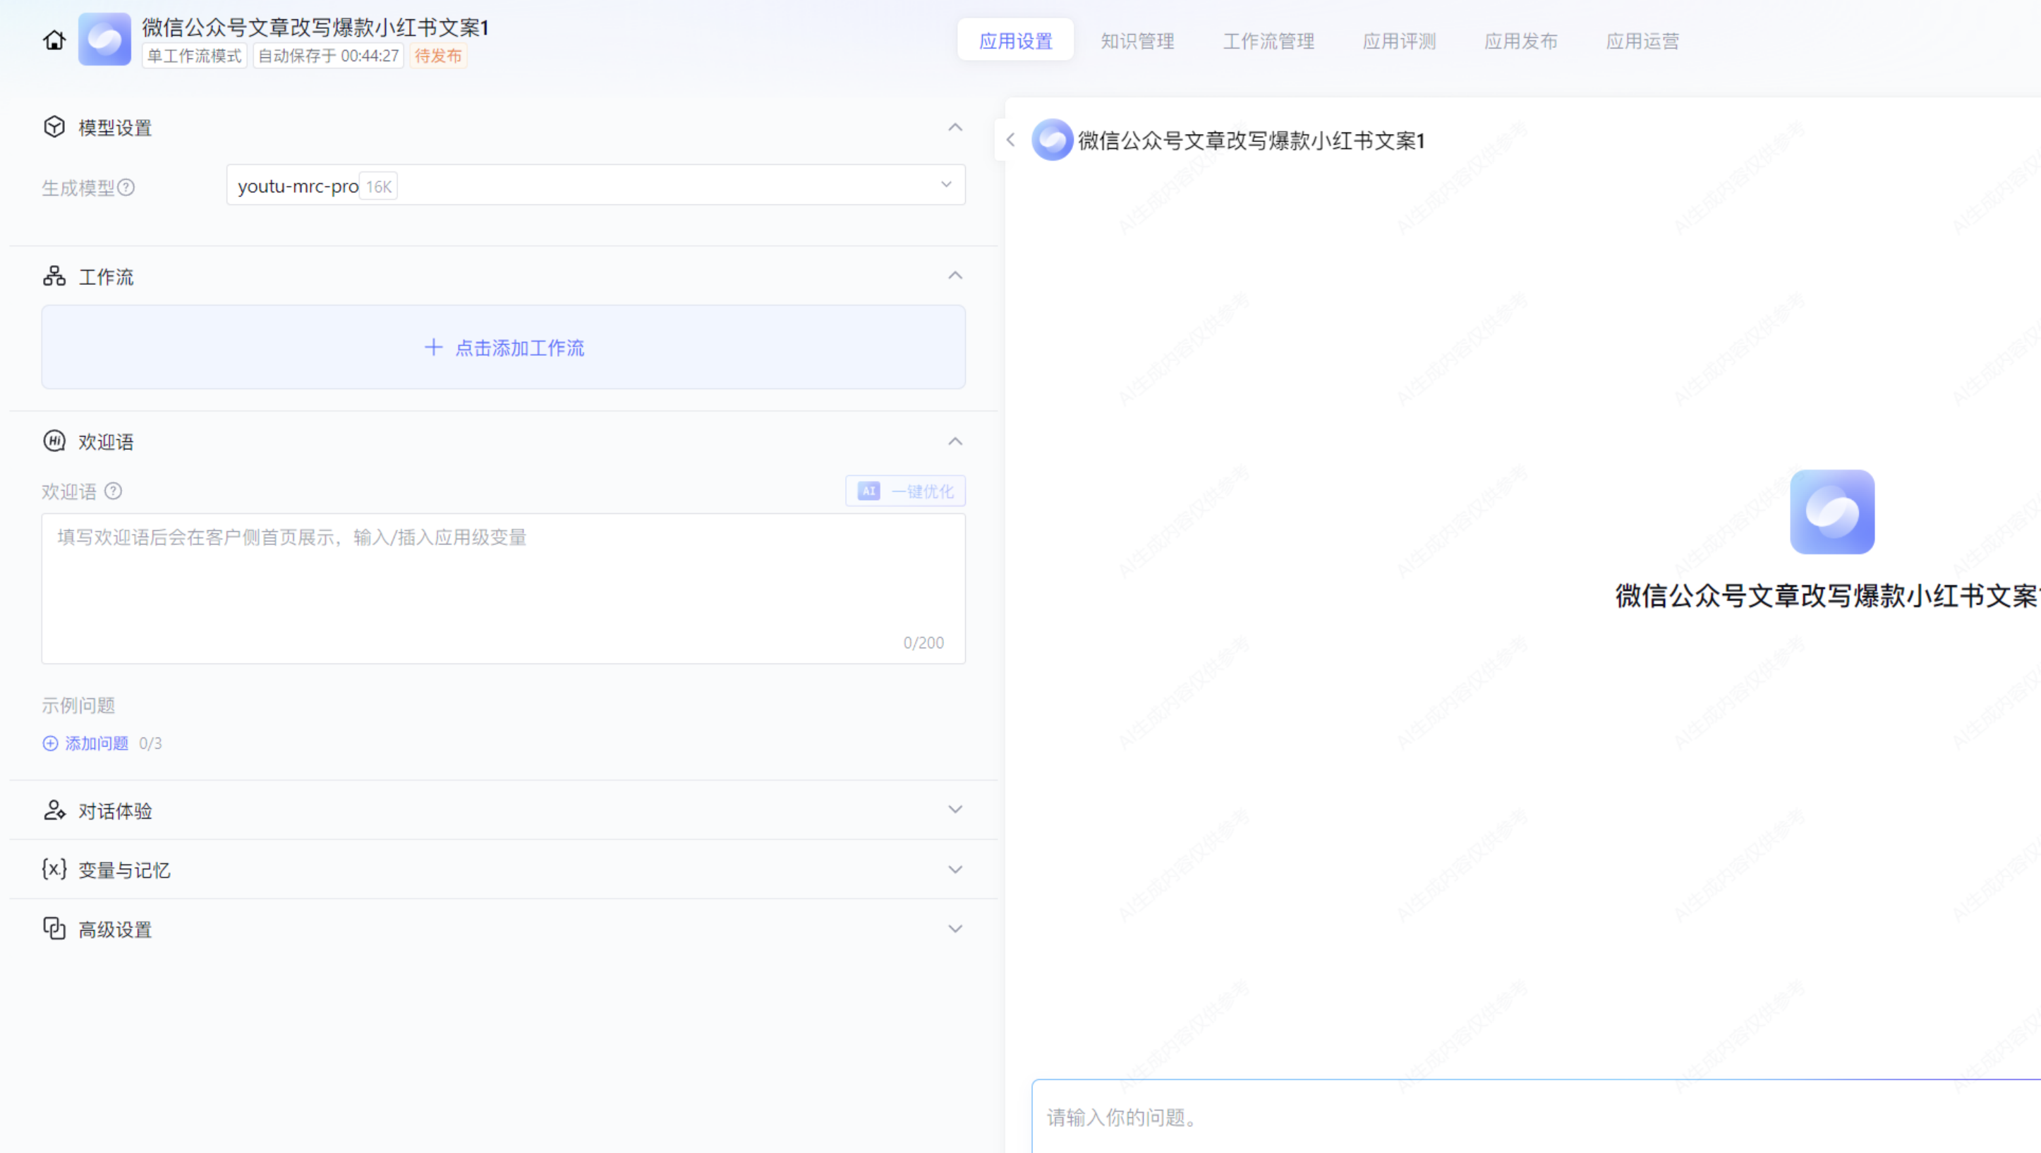Open the 工作流管理 tab
The image size is (2041, 1153).
(x=1268, y=41)
